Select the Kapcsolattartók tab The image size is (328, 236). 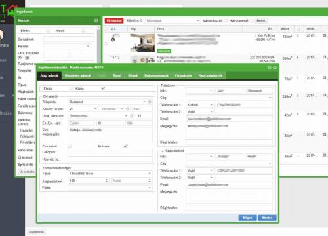pyautogui.click(x=211, y=75)
